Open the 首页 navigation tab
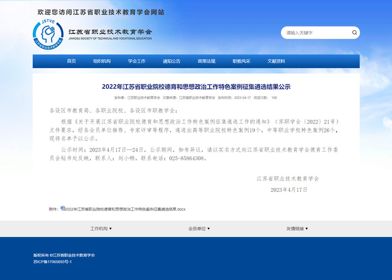The image size is (392, 280). pyautogui.click(x=72, y=61)
